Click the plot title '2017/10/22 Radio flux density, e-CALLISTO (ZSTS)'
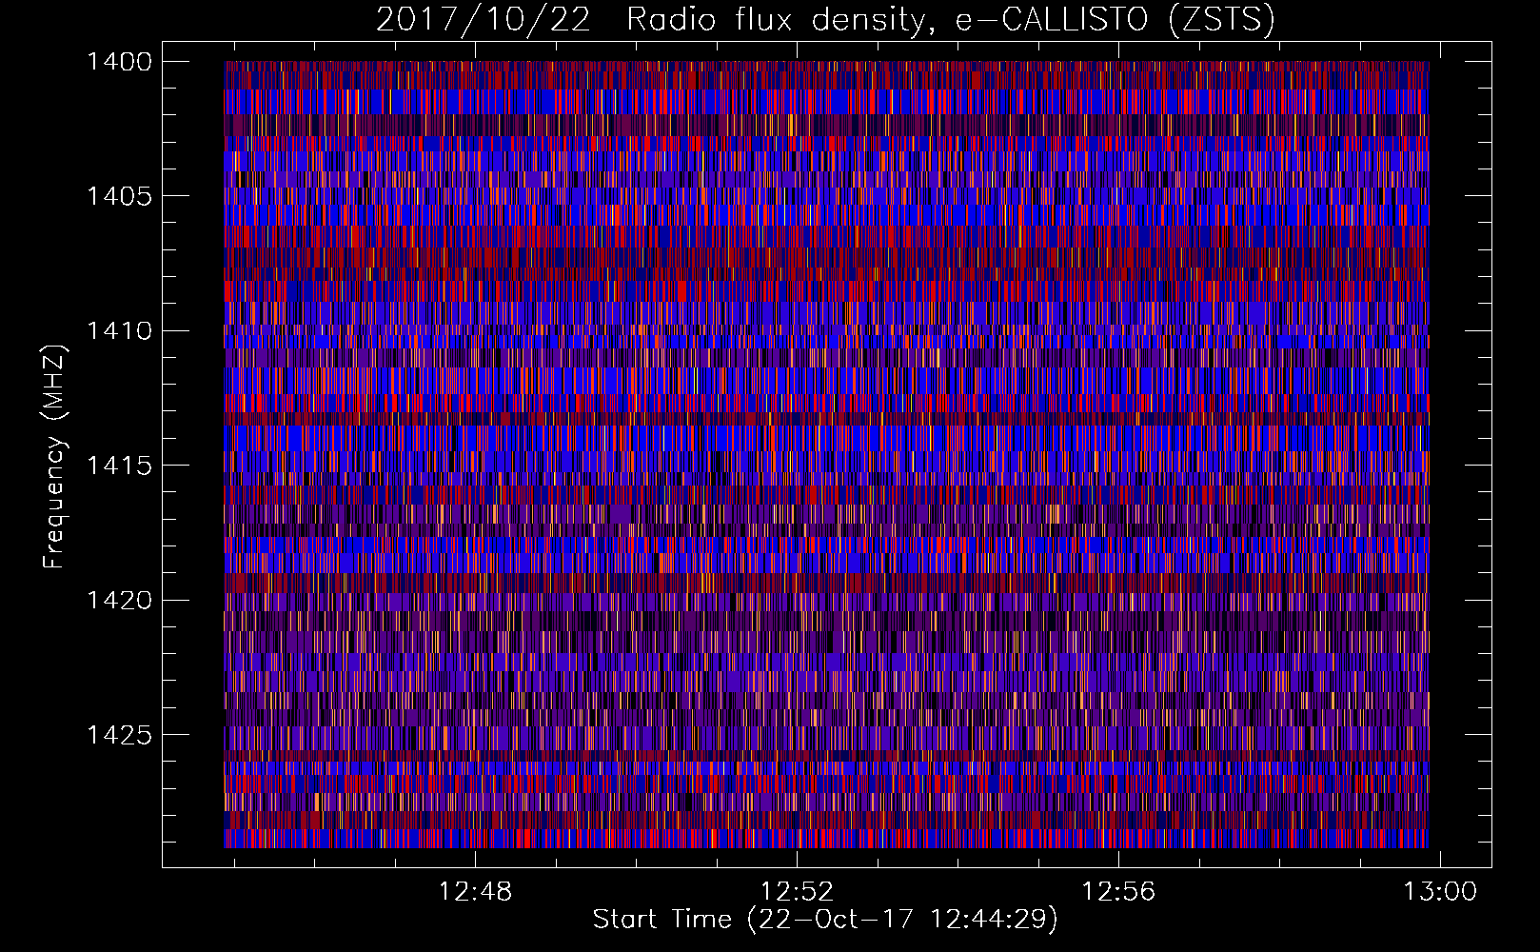 (x=825, y=20)
